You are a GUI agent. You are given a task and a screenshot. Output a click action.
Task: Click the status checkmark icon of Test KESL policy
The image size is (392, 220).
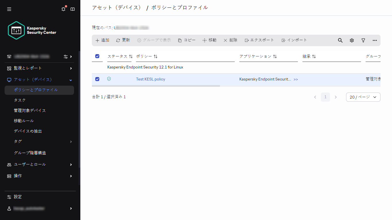(x=109, y=79)
